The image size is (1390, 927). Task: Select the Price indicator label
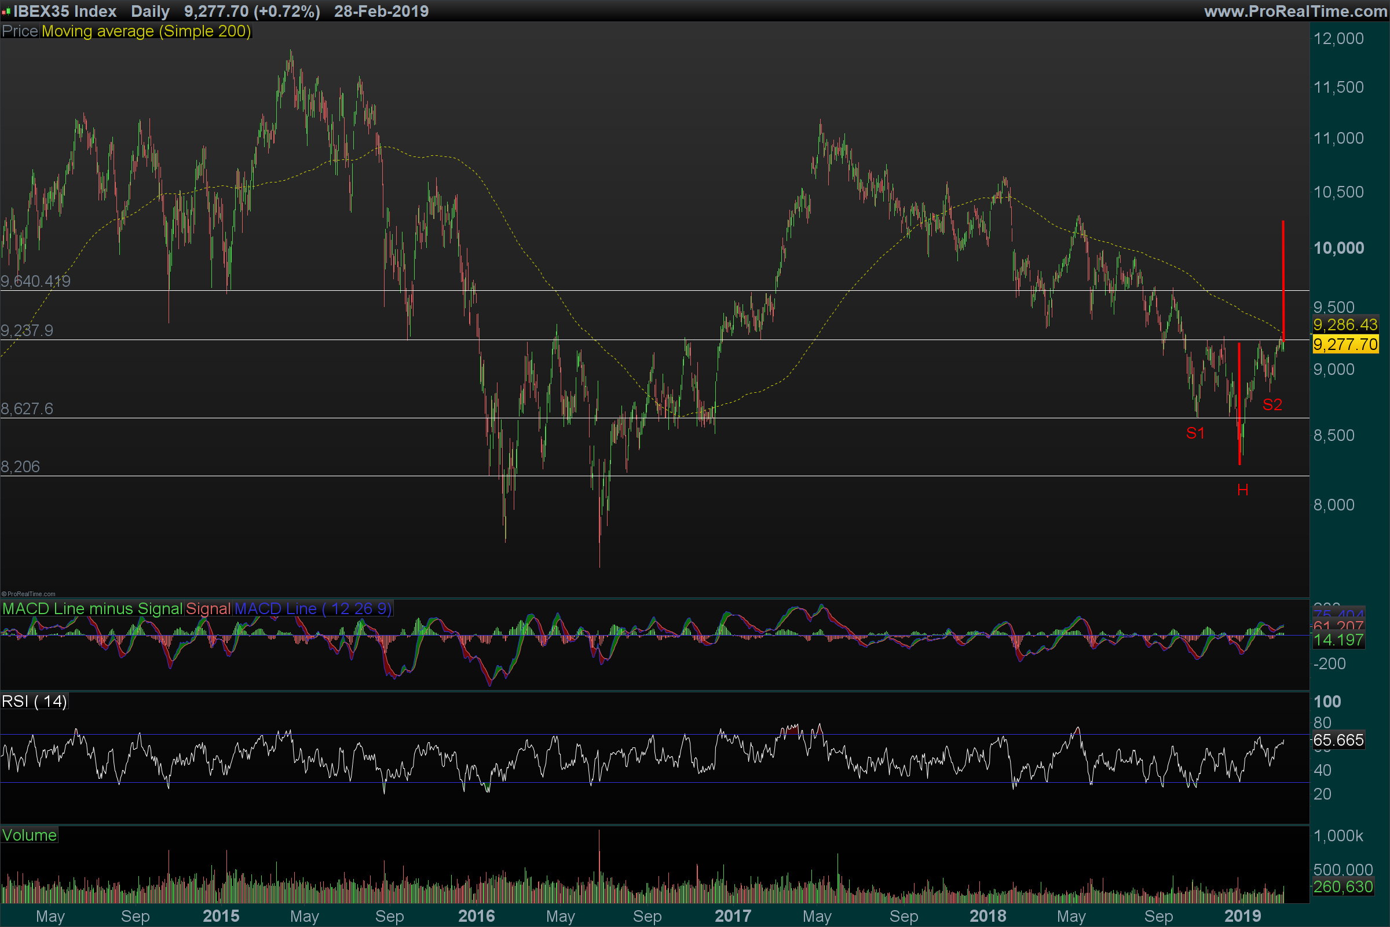coord(20,31)
